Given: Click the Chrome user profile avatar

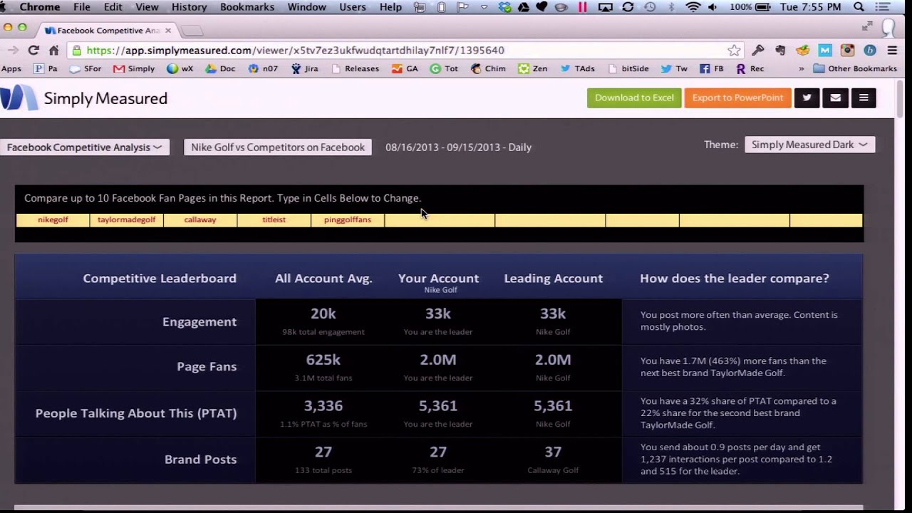Looking at the screenshot, I should coord(888,28).
